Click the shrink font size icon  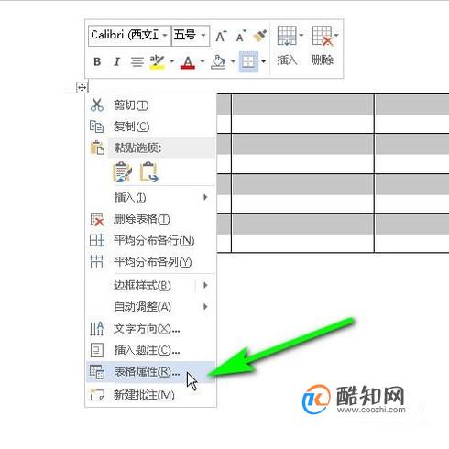241,36
